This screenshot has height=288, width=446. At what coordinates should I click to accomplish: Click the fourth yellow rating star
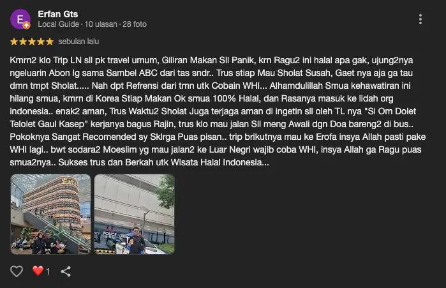(x=41, y=42)
